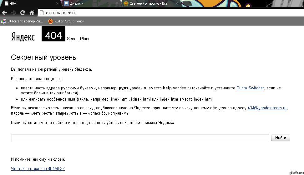Screen dimensions: 304x175
Task: Click the 404@yandex-team.ru email link
Action: pyautogui.click(x=267, y=108)
